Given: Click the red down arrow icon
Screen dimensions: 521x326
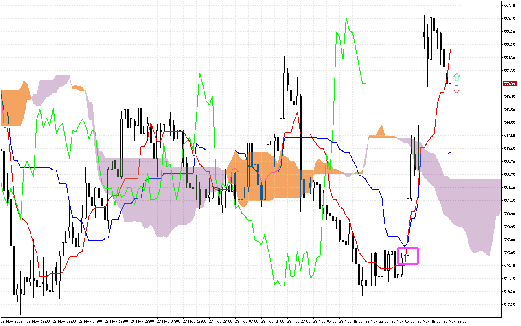Looking at the screenshot, I should (x=457, y=89).
